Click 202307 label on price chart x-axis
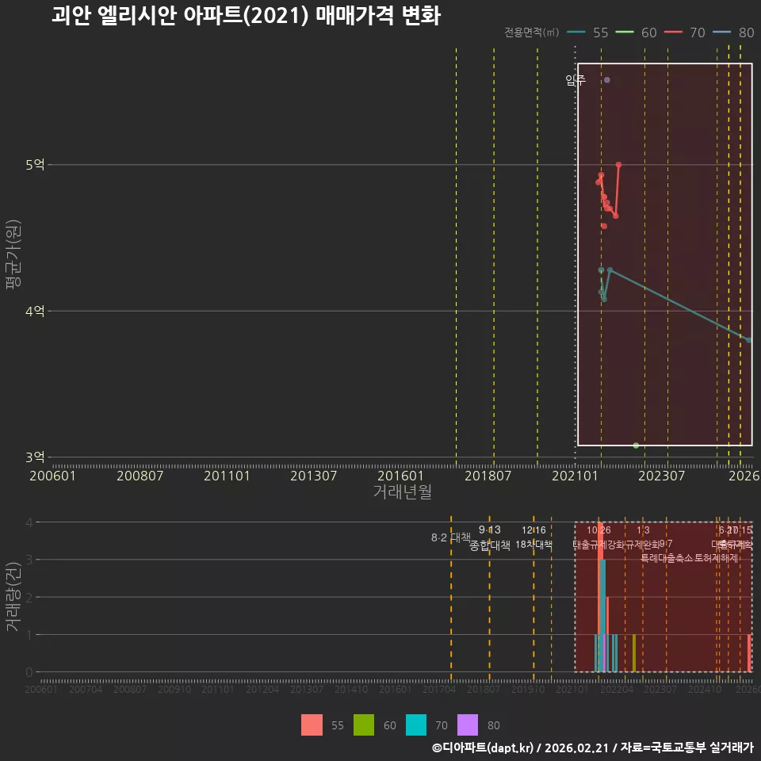The height and width of the screenshot is (761, 761). pos(661,476)
